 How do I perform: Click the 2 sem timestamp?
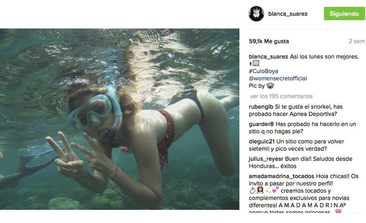tap(356, 41)
